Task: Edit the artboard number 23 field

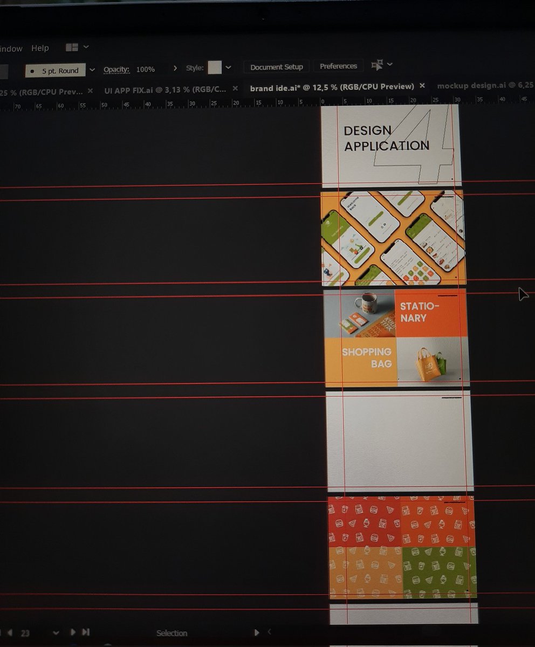Action: 26,633
